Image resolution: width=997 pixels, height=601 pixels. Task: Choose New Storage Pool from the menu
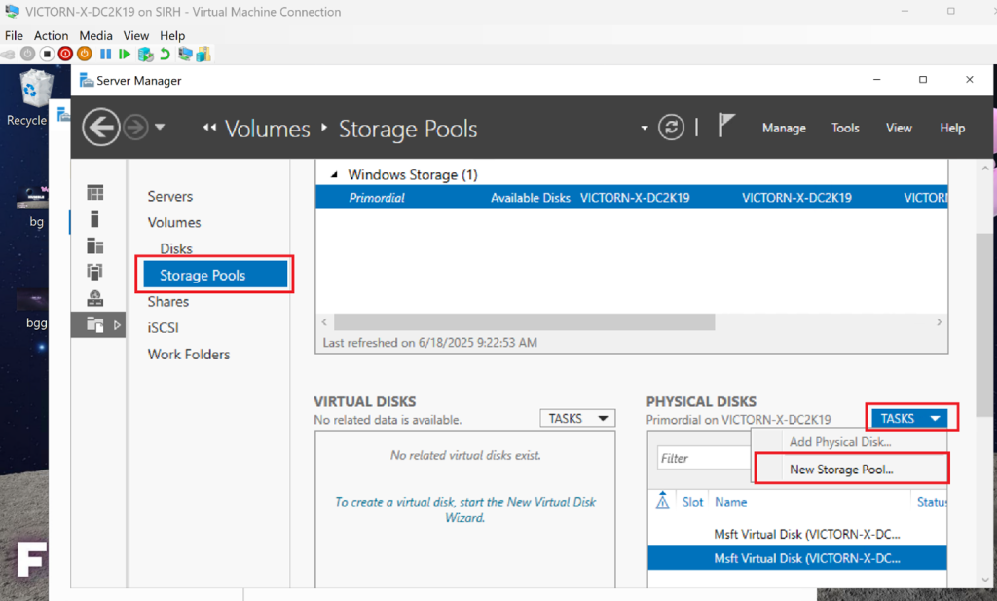click(841, 469)
